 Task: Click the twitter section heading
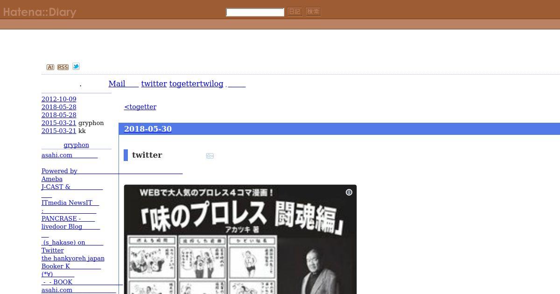(x=147, y=155)
